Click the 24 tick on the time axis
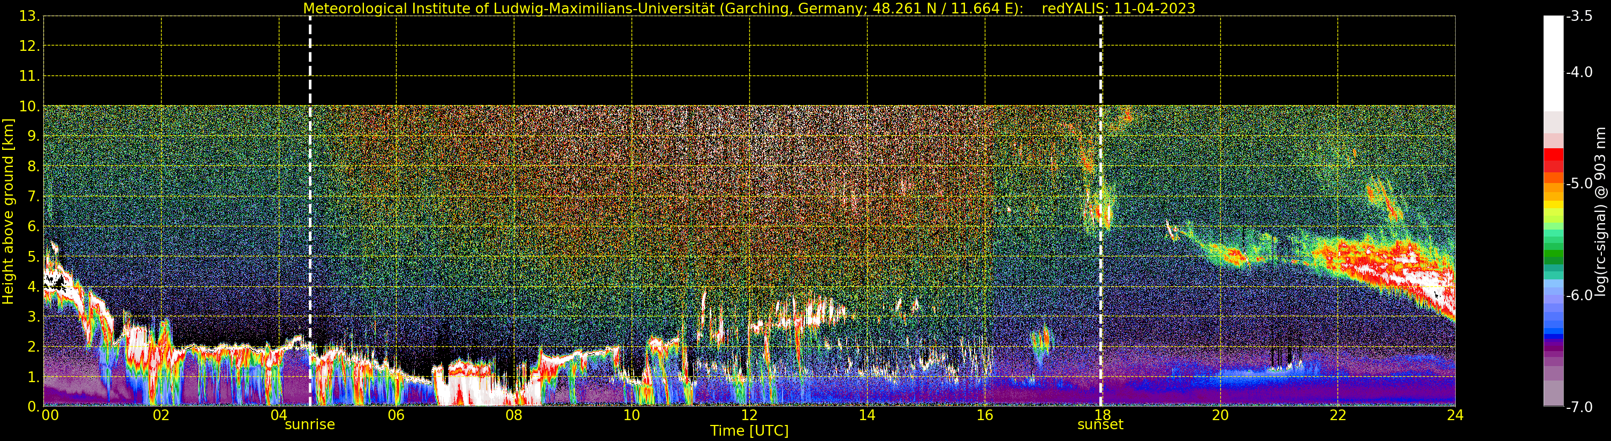 1455,415
